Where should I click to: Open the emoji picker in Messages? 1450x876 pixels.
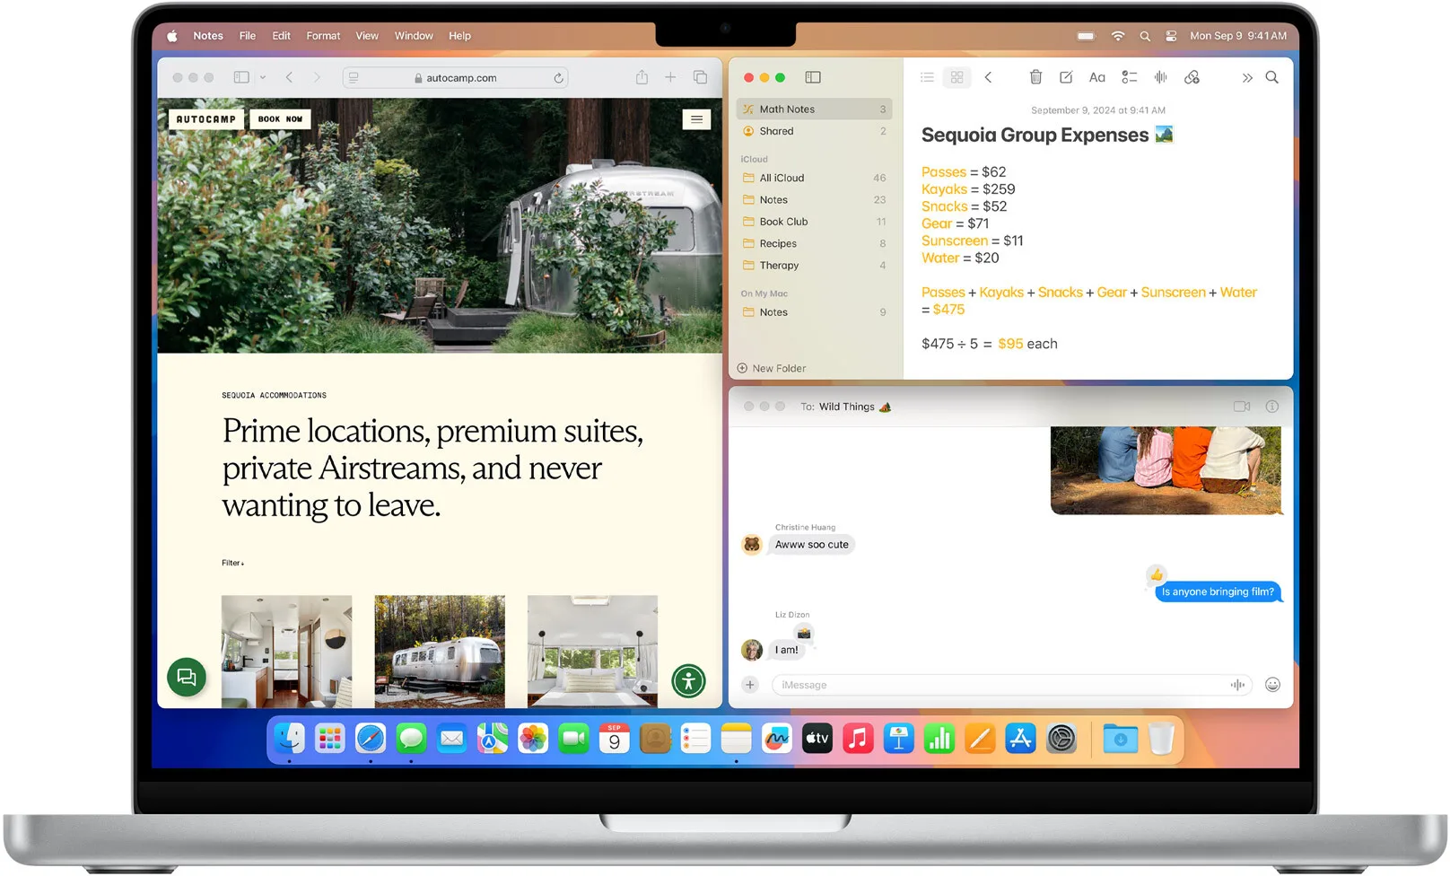click(1272, 685)
